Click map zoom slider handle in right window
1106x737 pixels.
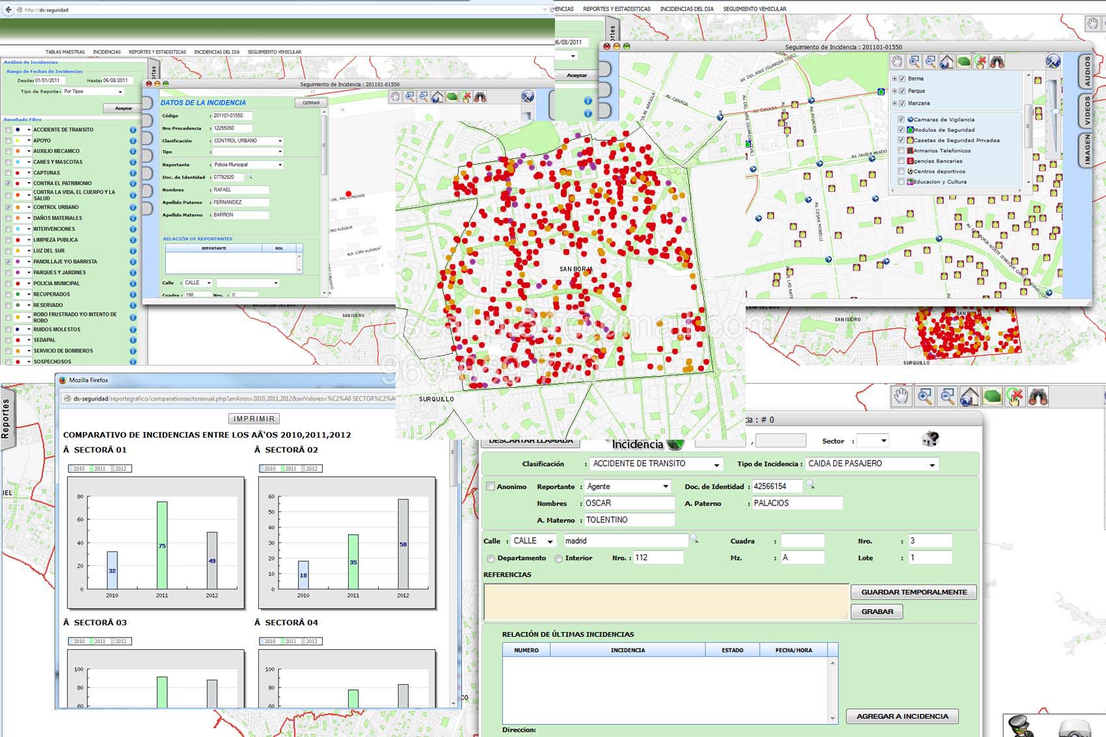coord(1054,112)
